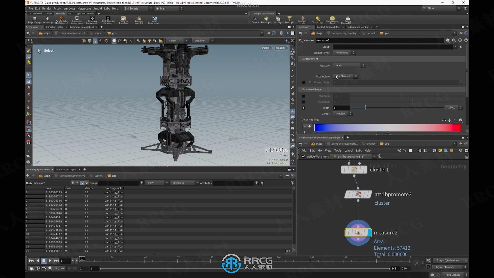Open the Element Type Primitives dropdown

[x=344, y=53]
